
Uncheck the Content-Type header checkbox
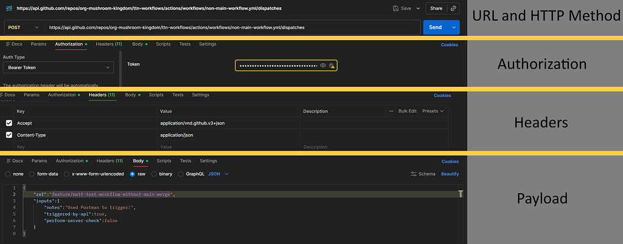point(9,135)
